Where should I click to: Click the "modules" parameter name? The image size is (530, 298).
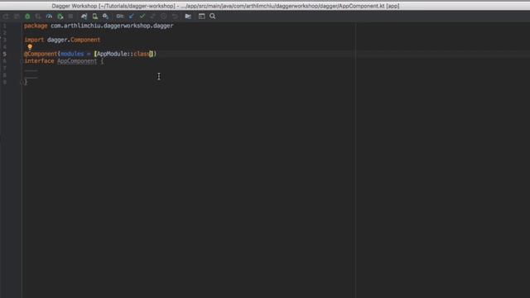(x=72, y=54)
